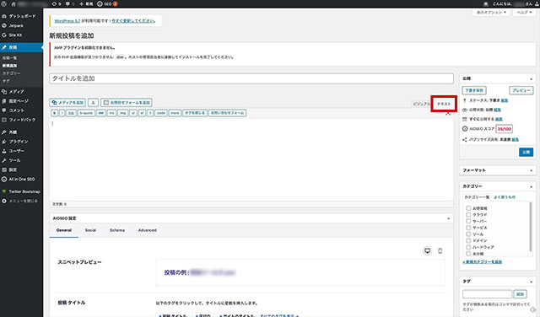Click the category list scrollbar
The height and width of the screenshot is (317, 540).
tap(531, 227)
